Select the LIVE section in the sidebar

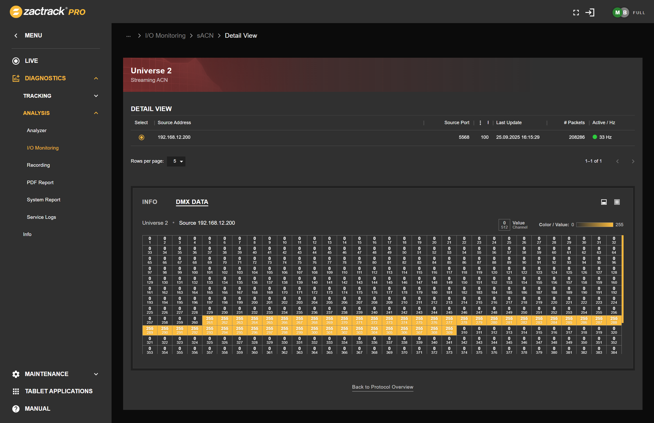(x=31, y=61)
